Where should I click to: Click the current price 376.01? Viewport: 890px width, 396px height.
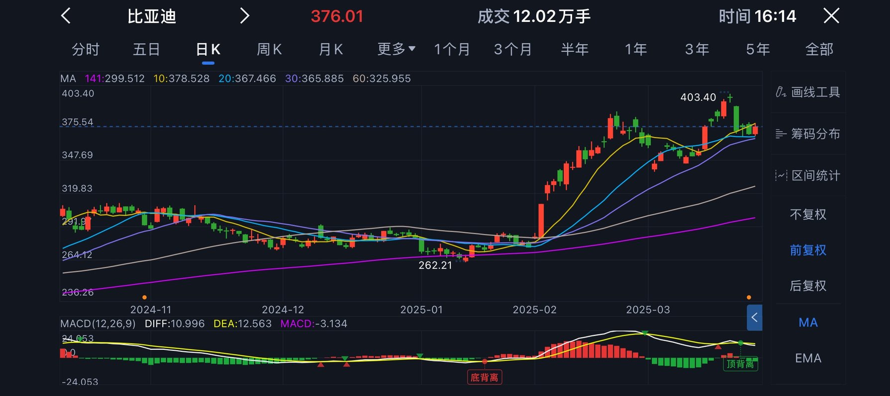(337, 16)
